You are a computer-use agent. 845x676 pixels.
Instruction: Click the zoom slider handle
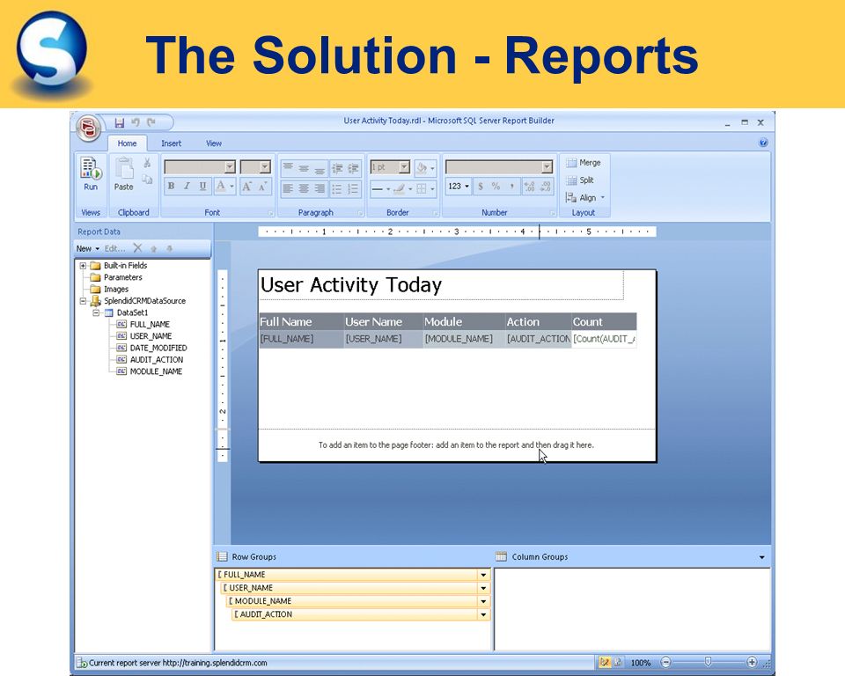tap(708, 662)
